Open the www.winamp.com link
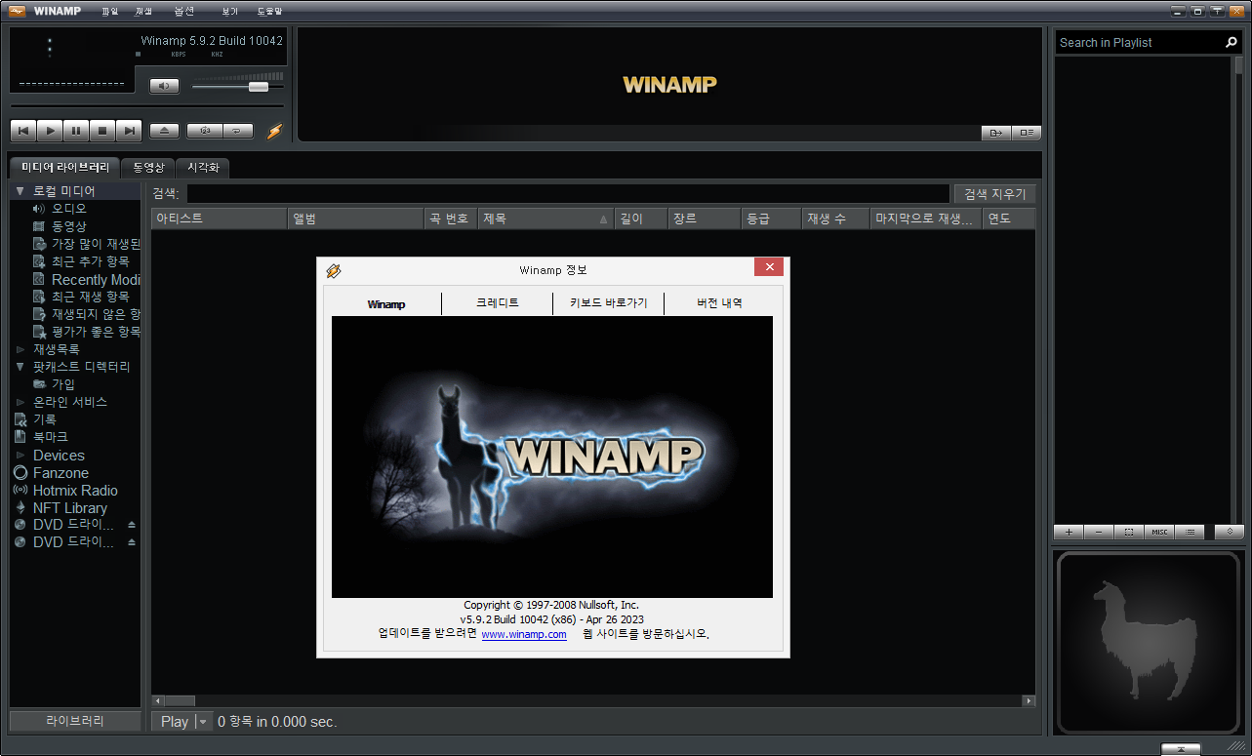Screen dimensions: 1252x756 pyautogui.click(x=524, y=634)
